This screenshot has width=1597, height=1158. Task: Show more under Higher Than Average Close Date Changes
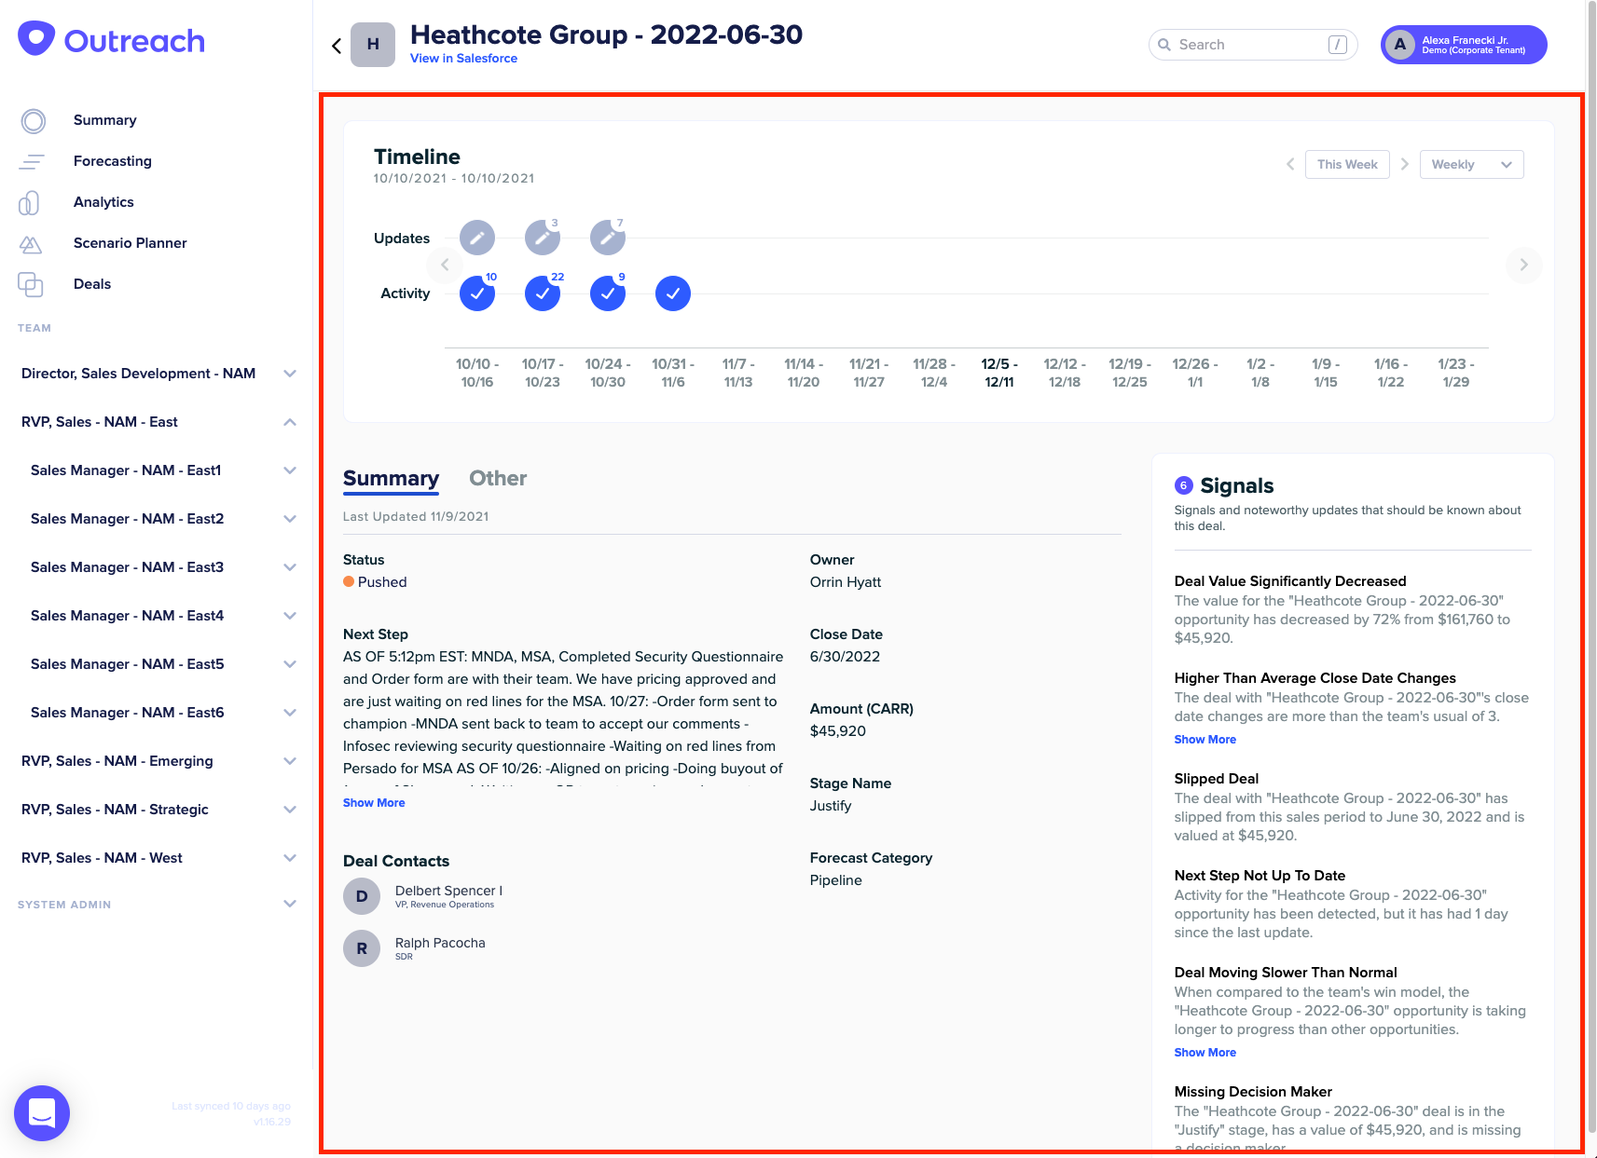coord(1205,740)
